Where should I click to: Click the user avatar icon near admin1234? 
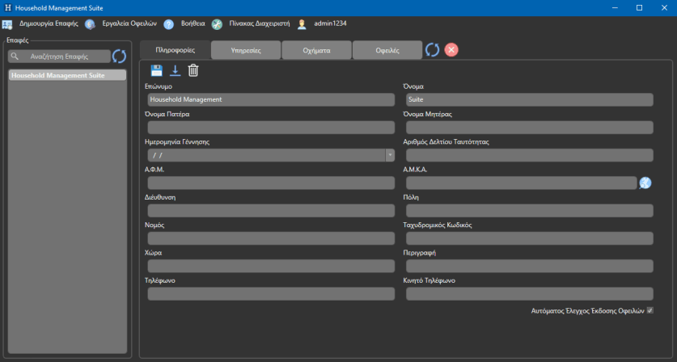click(302, 24)
